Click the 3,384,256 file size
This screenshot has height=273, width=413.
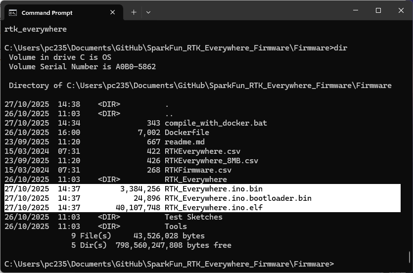pos(140,189)
